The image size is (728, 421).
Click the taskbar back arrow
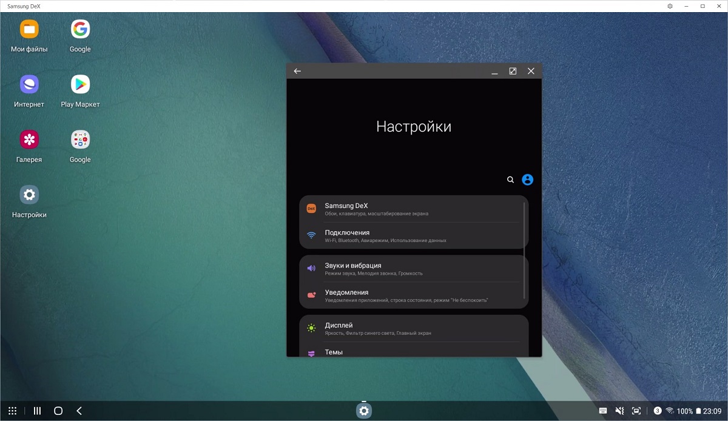click(x=79, y=411)
